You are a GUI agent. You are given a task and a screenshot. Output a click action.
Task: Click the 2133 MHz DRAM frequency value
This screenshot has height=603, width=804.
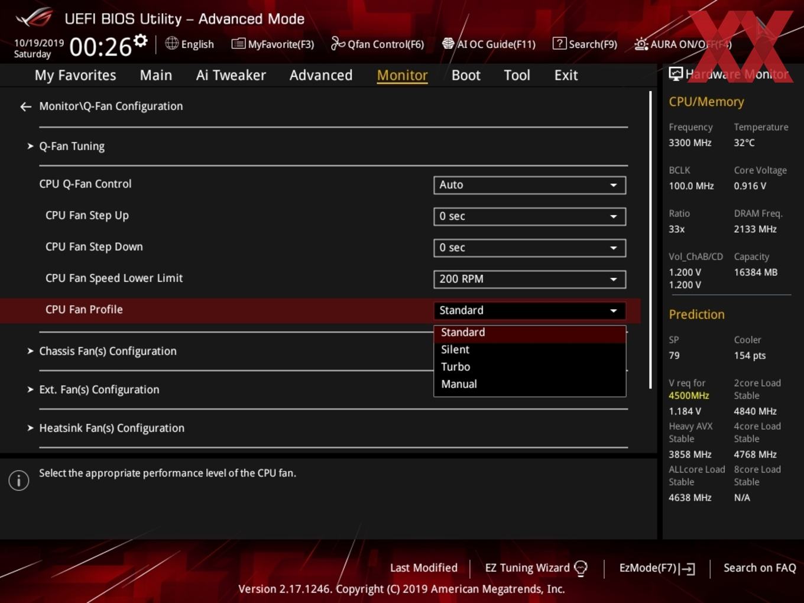tap(755, 229)
